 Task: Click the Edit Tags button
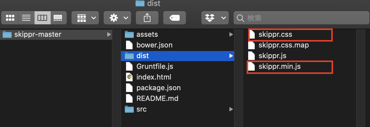point(175,18)
